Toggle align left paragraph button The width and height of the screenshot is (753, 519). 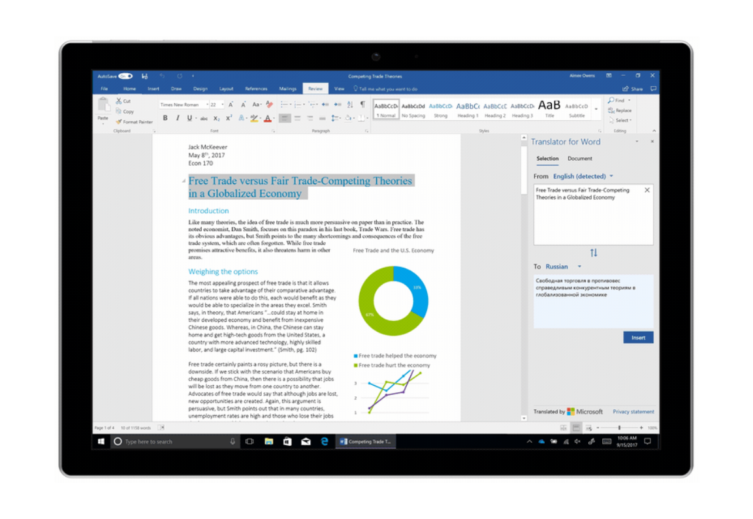tap(284, 118)
